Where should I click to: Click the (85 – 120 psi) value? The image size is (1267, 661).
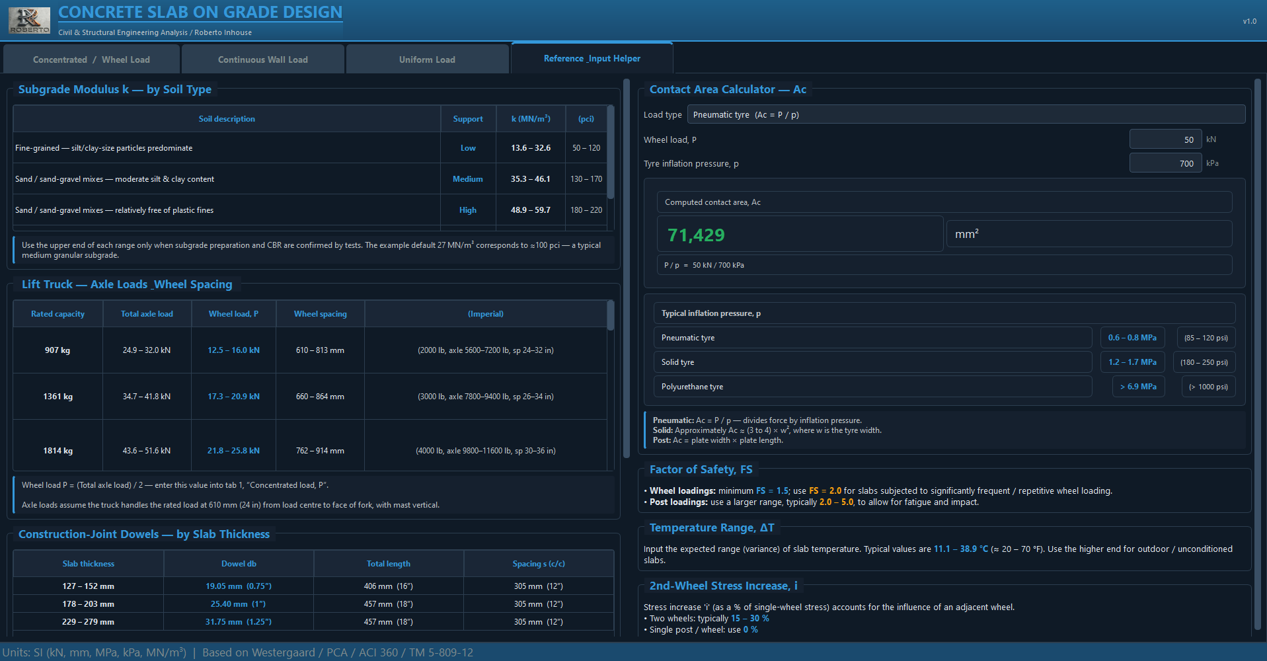pos(1206,338)
